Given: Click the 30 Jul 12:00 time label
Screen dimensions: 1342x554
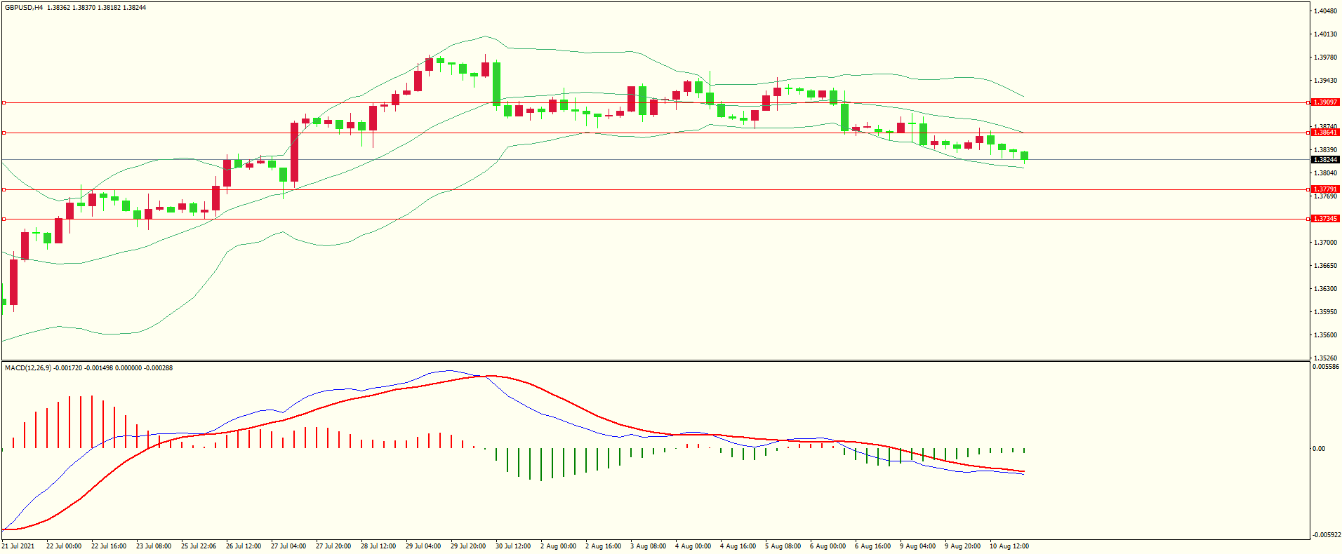Looking at the screenshot, I should [513, 546].
